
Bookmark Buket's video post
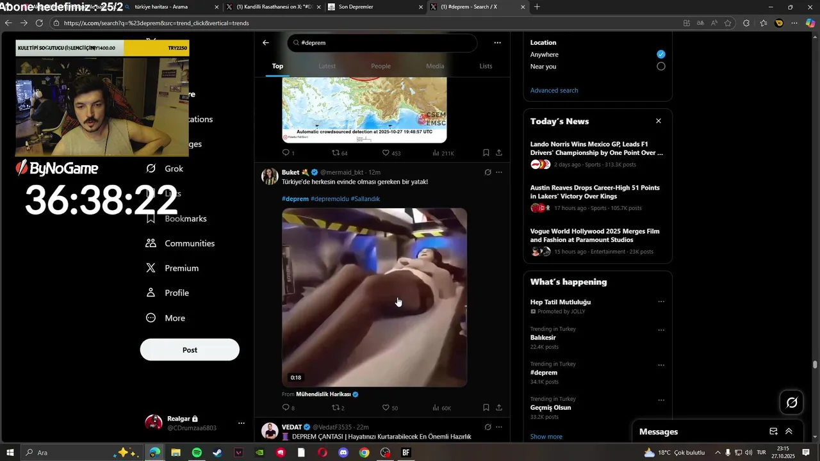tap(486, 408)
